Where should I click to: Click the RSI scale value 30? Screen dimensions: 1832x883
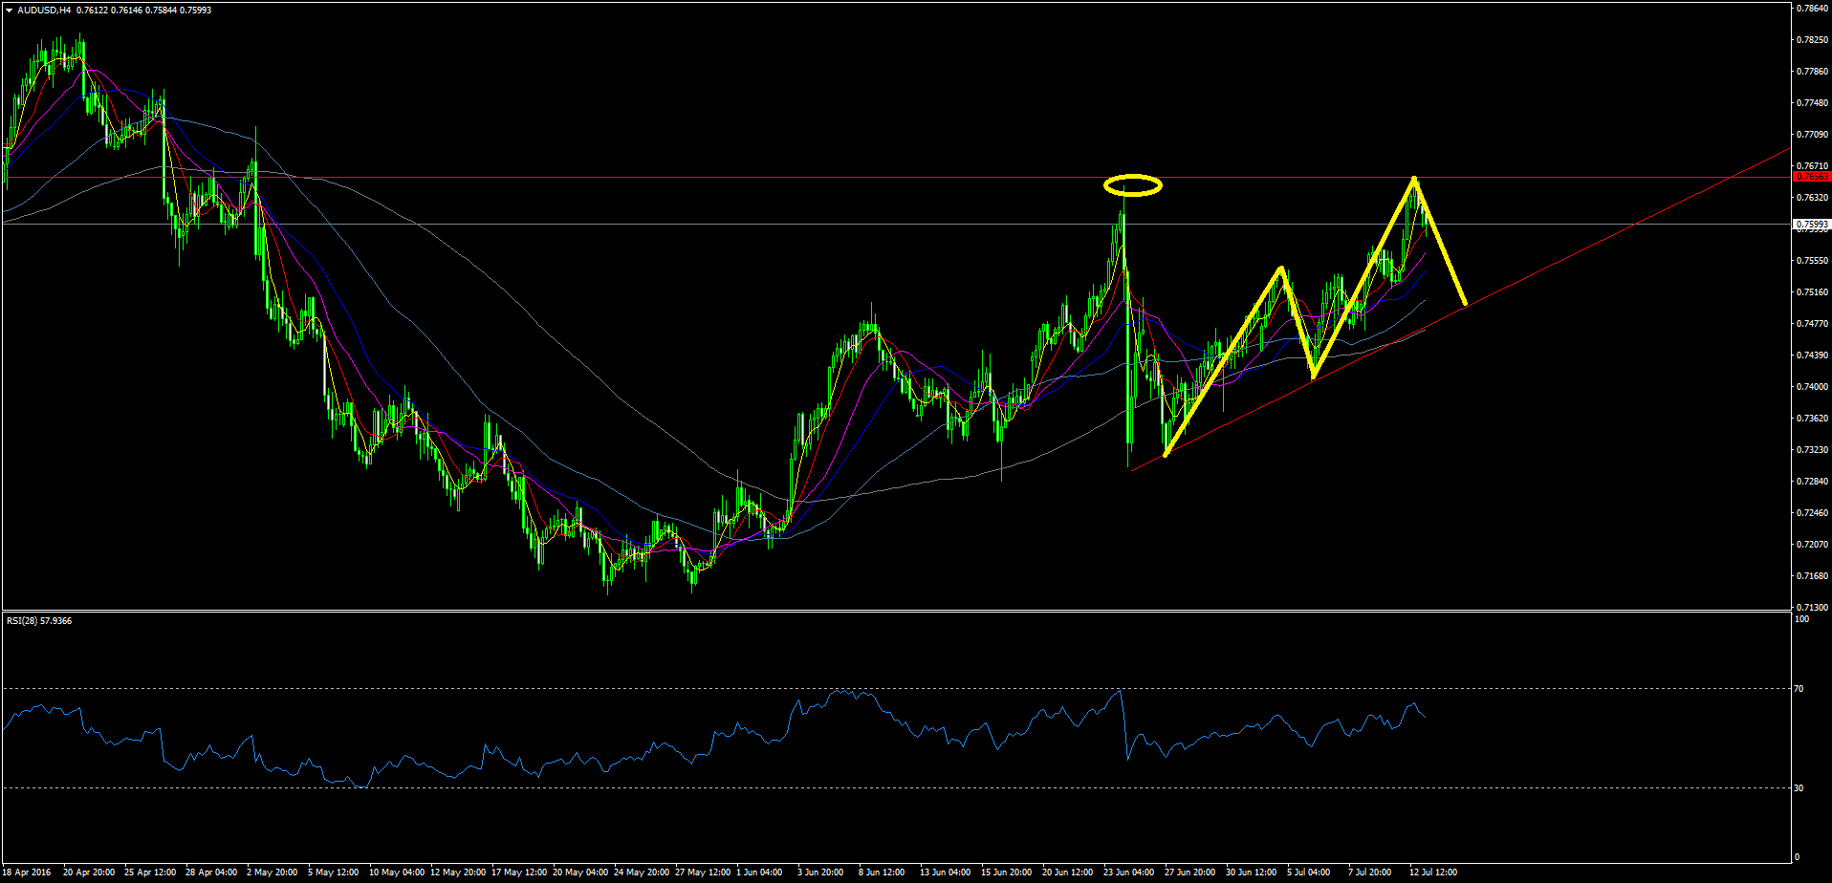1799,788
